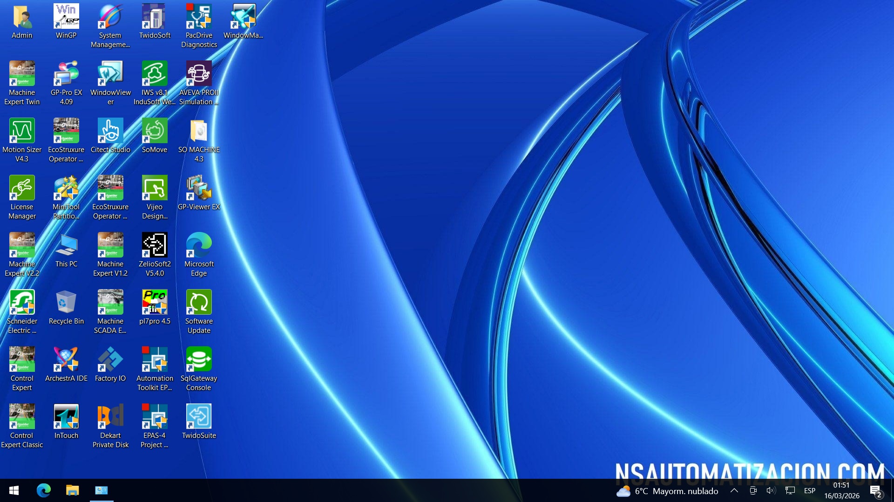Screen dimensions: 894x502
Task: Select Control Expert Classic icon
Action: (x=22, y=427)
